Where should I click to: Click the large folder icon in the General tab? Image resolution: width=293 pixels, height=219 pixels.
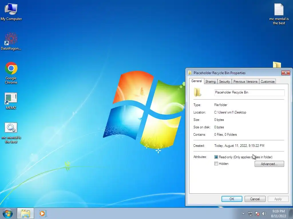click(x=197, y=92)
